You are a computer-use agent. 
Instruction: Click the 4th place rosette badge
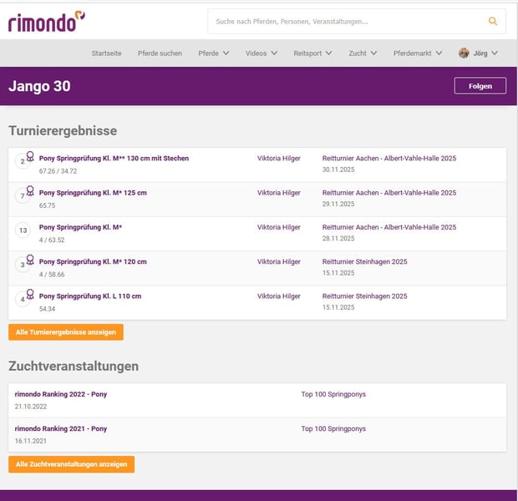pyautogui.click(x=24, y=298)
